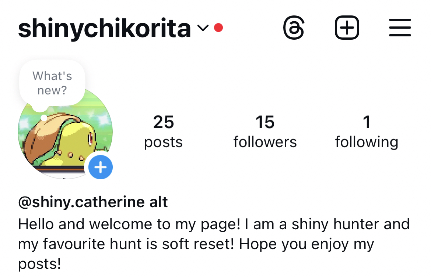Screen dimensions: 431x277
Task: Tap the number 15 above followers
Action: 265,122
